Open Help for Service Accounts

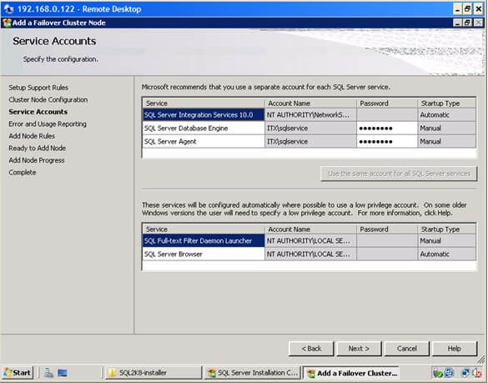(x=455, y=349)
